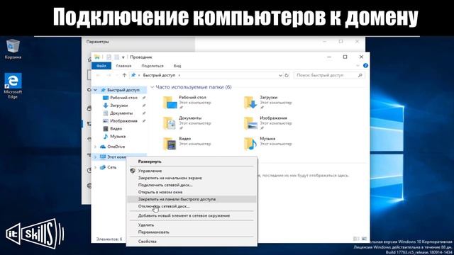The image size is (454, 255).
Task: Maximize the Параметры window behind
Action: tap(340, 41)
